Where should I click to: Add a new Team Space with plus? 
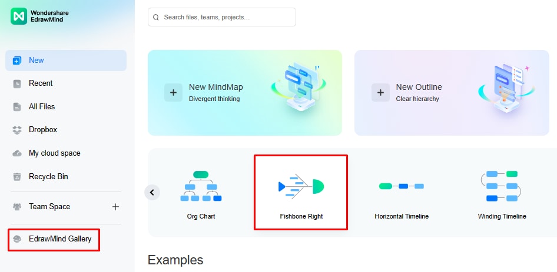click(115, 207)
